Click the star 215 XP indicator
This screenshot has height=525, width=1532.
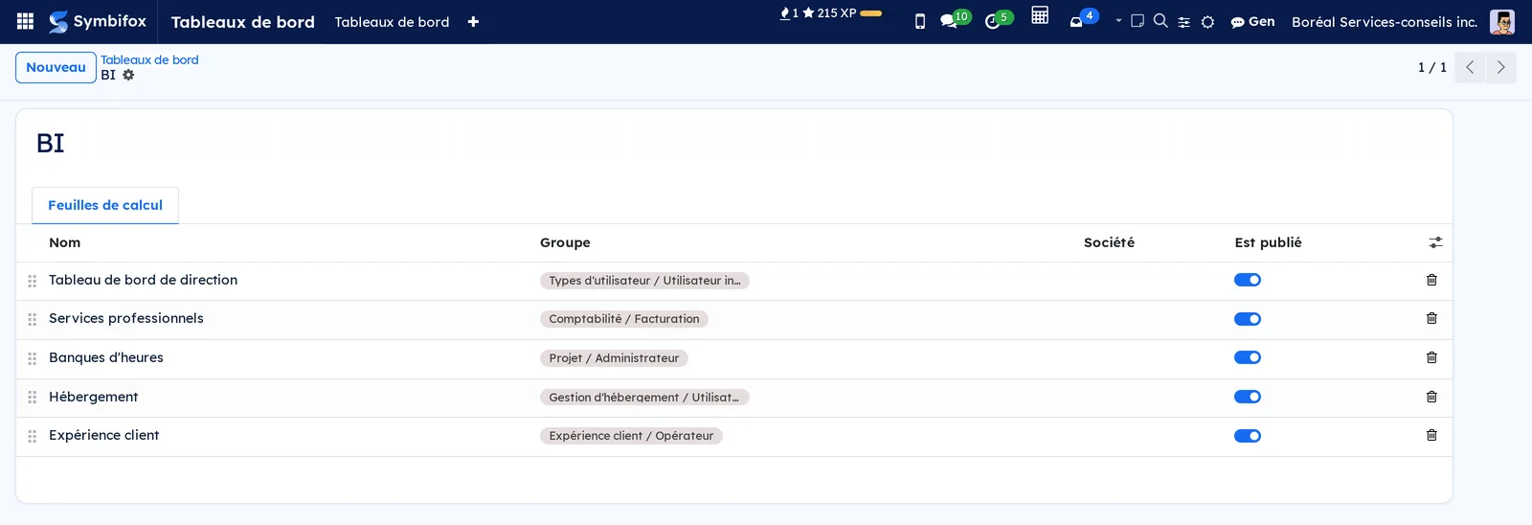pyautogui.click(x=829, y=13)
